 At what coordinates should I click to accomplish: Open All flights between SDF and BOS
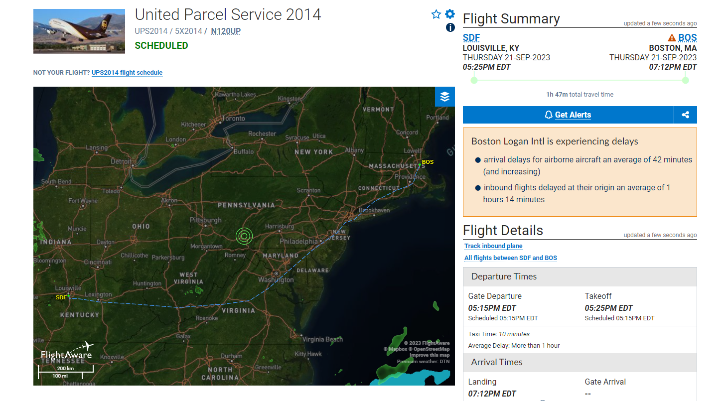point(511,258)
